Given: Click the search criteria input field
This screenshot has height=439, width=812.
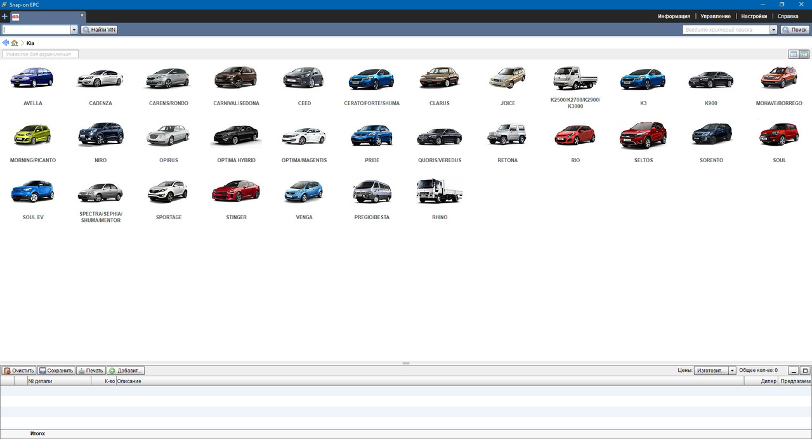Looking at the screenshot, I should [726, 30].
